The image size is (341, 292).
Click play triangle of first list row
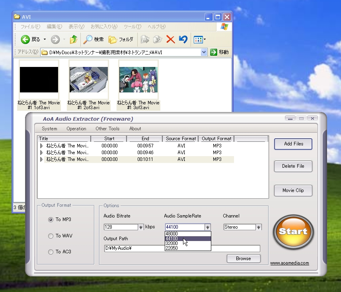pos(41,146)
